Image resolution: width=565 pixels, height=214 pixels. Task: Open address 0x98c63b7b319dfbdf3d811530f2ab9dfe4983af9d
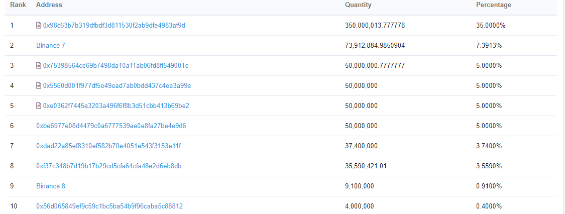coord(114,25)
